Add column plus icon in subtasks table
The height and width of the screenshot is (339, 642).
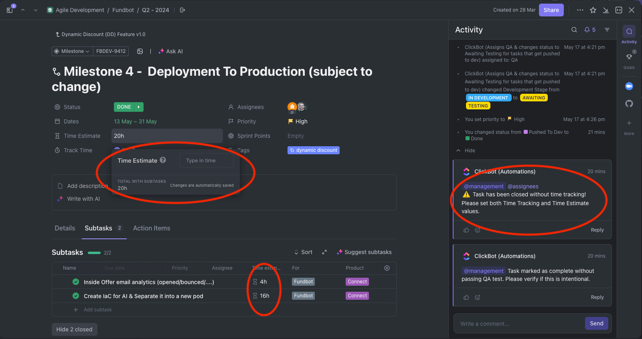pyautogui.click(x=387, y=268)
